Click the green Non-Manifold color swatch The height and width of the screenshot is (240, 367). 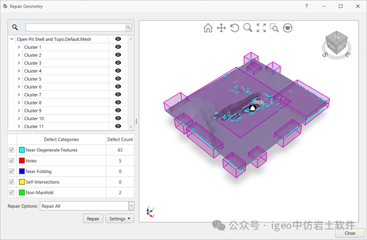click(x=22, y=192)
